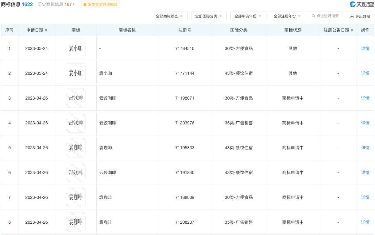Viewport: 375px width, 235px height.
Task: Click the search input field
Action: (x=325, y=16)
